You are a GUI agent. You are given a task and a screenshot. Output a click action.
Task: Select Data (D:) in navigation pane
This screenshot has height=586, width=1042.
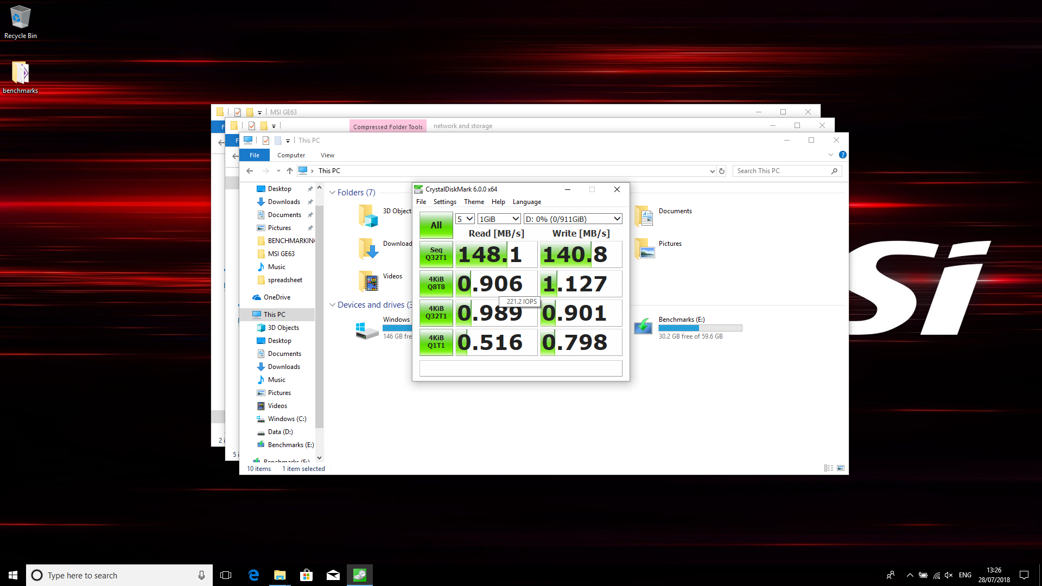(280, 432)
